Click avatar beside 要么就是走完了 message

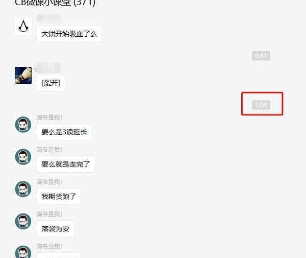pos(23,156)
